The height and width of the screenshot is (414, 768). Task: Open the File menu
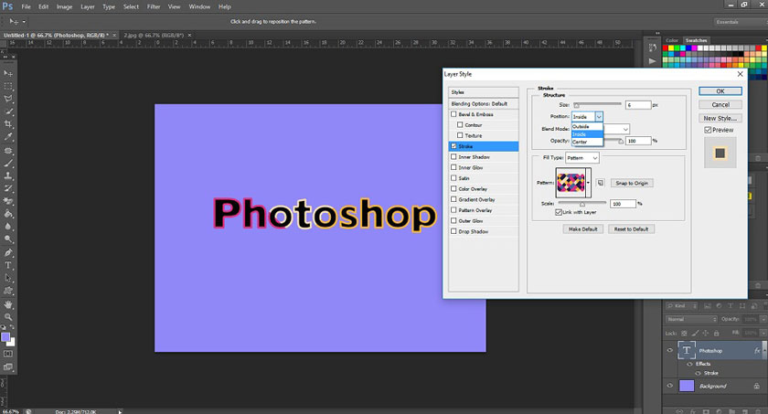(x=26, y=6)
